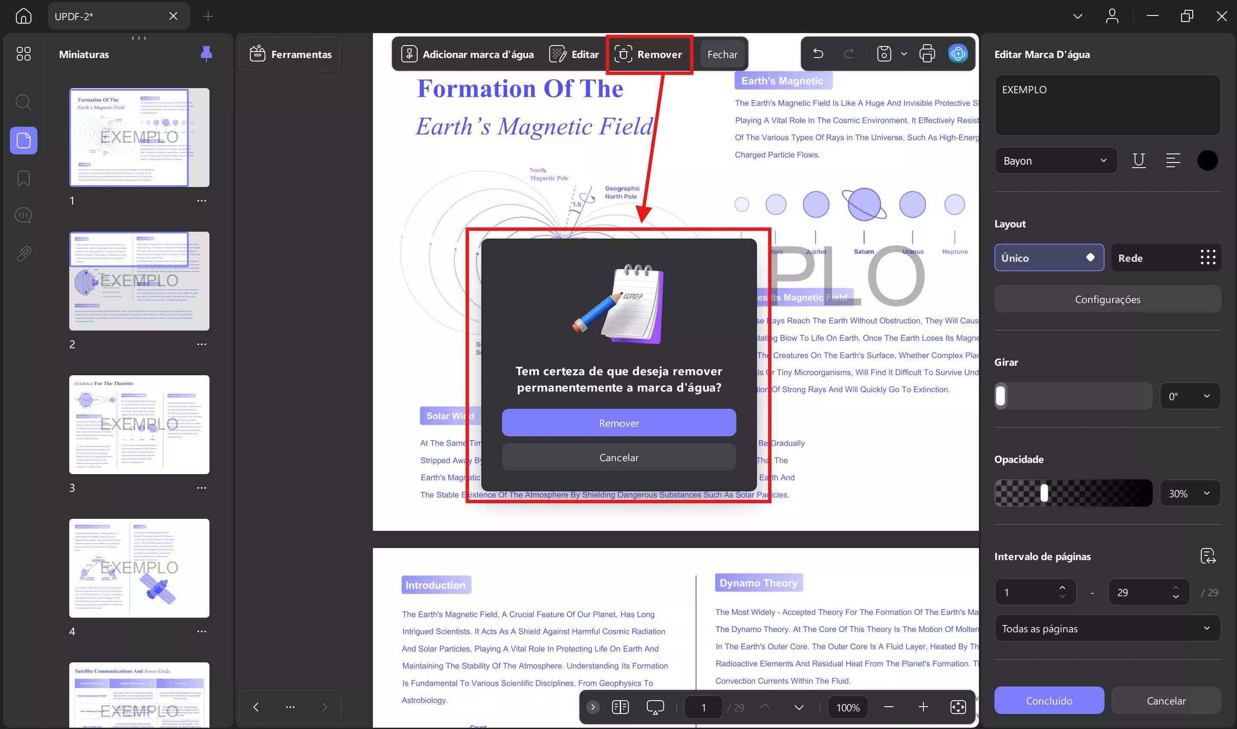Click the Editar watermark toolbar item
This screenshot has height=729, width=1237.
[x=574, y=54]
